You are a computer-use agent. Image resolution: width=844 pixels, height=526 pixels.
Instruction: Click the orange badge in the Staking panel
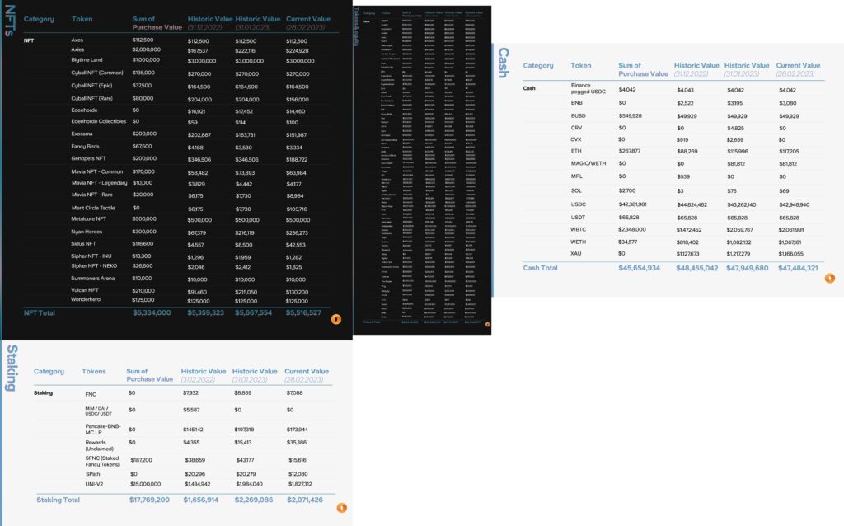point(341,508)
